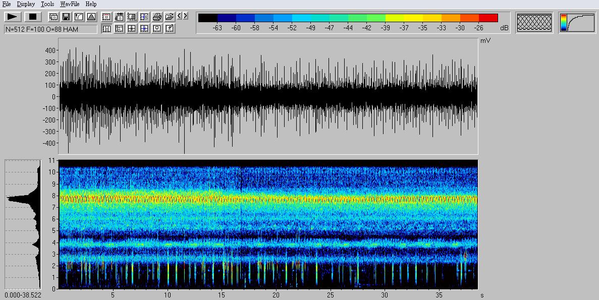
Task: Click the crosshatch pattern button
Action: click(534, 23)
